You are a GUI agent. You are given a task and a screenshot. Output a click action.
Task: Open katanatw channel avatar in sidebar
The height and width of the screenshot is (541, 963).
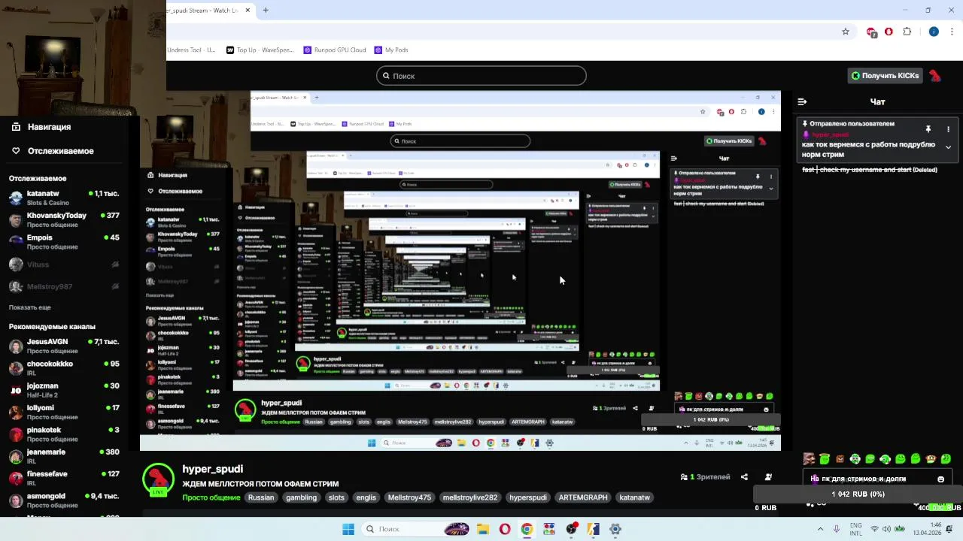point(16,198)
